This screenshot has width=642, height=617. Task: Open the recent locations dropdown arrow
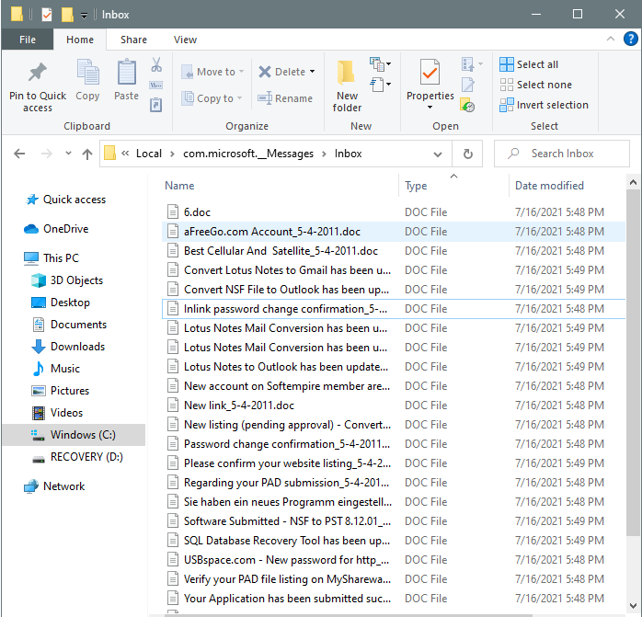coord(68,154)
